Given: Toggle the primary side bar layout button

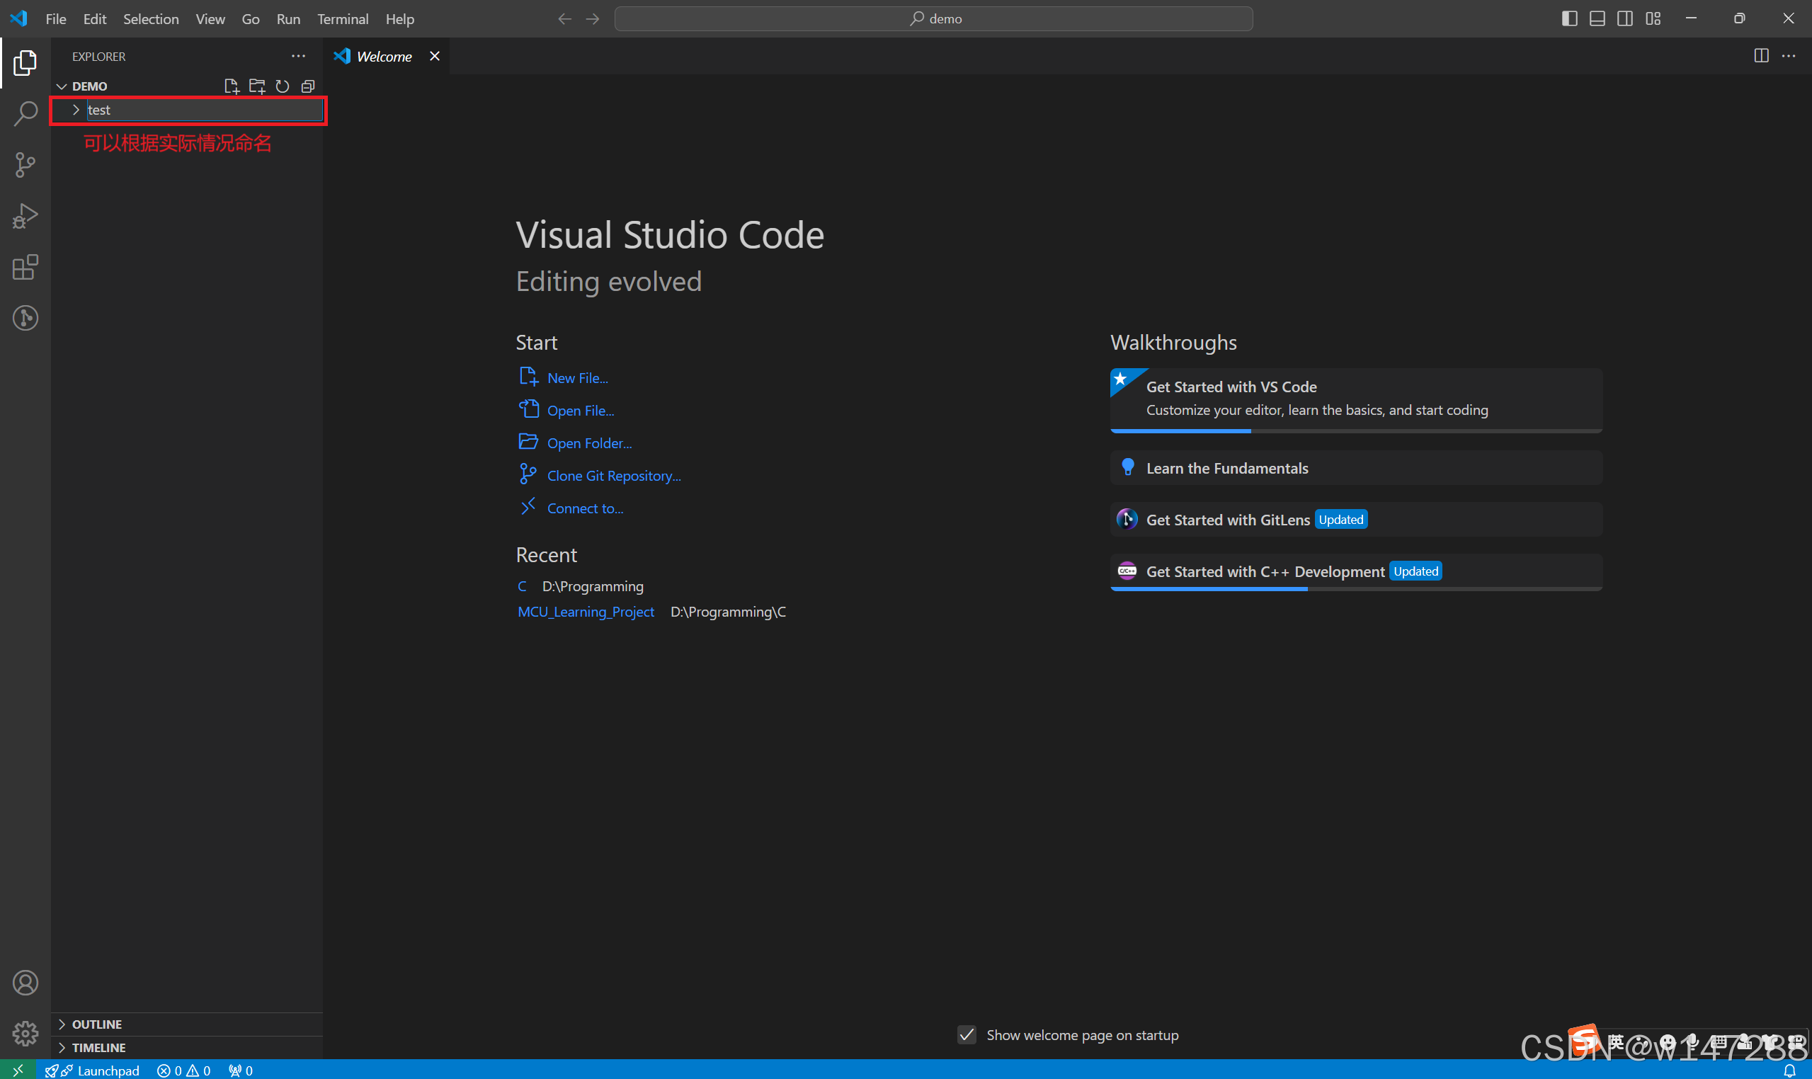Looking at the screenshot, I should click(x=1569, y=19).
